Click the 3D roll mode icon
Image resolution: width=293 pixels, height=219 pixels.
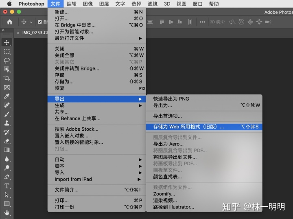241,22
